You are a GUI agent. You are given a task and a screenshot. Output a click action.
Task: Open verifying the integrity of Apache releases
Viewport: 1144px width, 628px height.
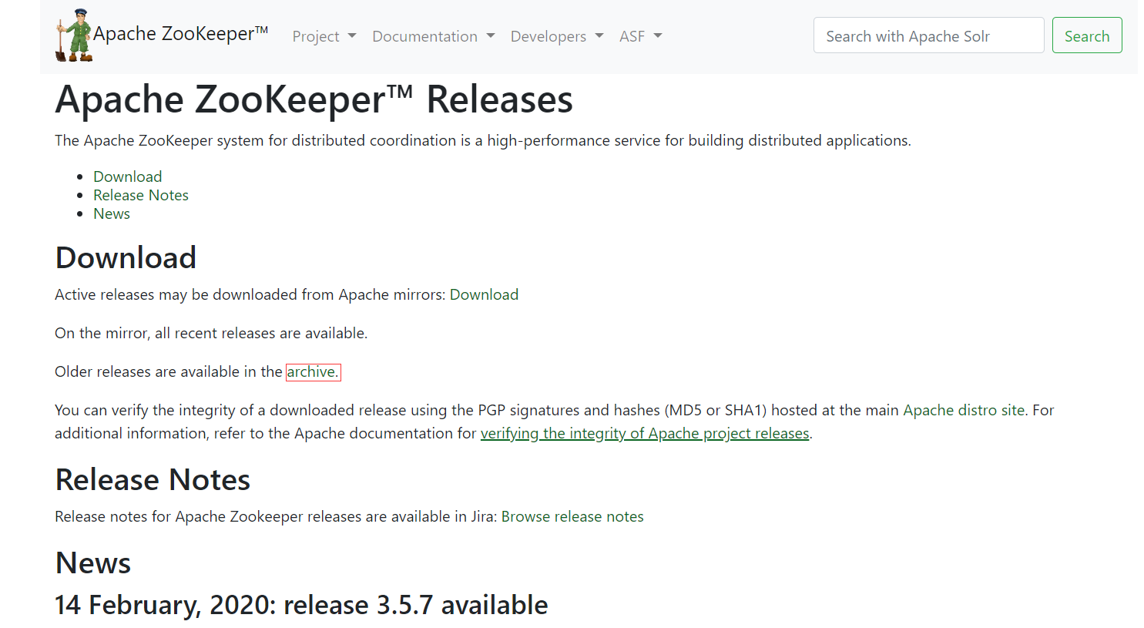coord(645,433)
